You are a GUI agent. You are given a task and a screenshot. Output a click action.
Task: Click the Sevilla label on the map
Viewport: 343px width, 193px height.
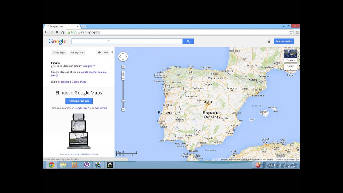[188, 136]
